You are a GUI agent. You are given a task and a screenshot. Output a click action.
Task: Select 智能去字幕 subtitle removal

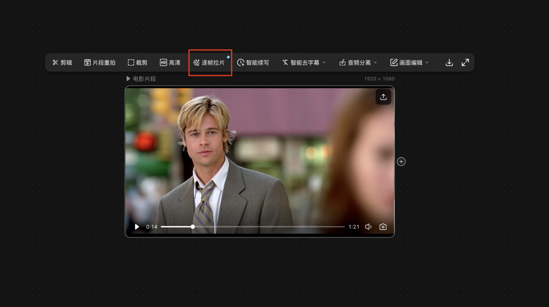coord(301,63)
